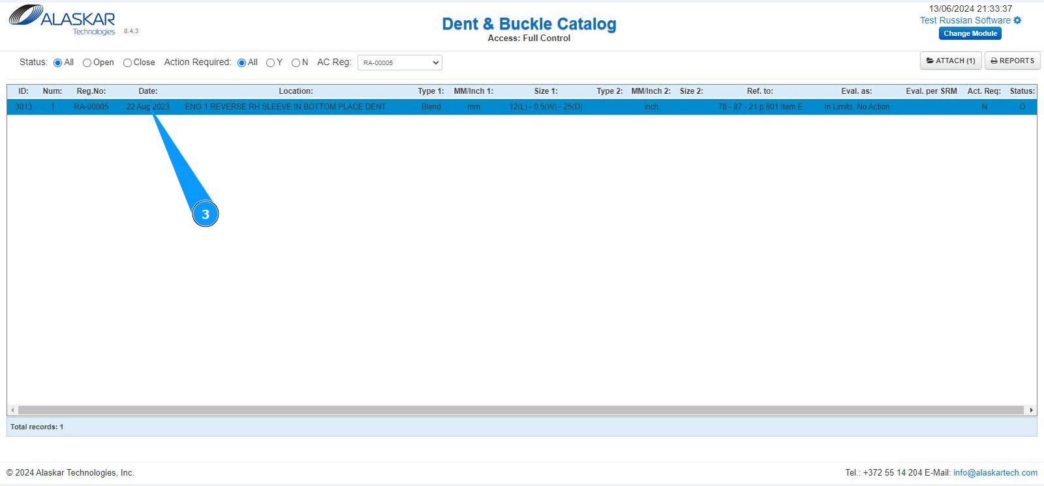Sort by Eval. as column header

[x=857, y=91]
